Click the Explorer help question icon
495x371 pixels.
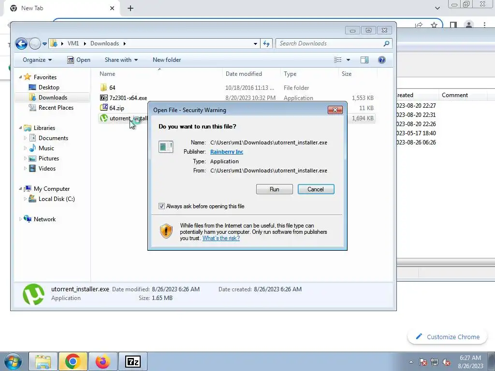tap(382, 60)
